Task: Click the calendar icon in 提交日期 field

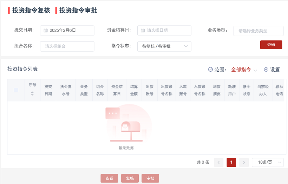Action: pyautogui.click(x=46, y=31)
